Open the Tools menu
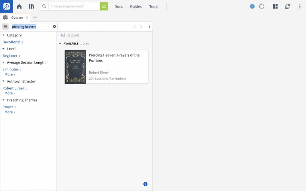The image size is (306, 191). click(x=154, y=6)
